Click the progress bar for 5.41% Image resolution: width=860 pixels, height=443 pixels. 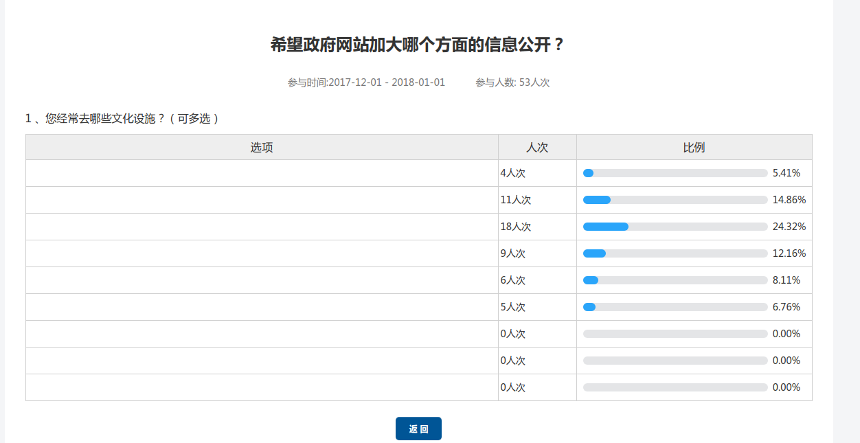tap(675, 173)
